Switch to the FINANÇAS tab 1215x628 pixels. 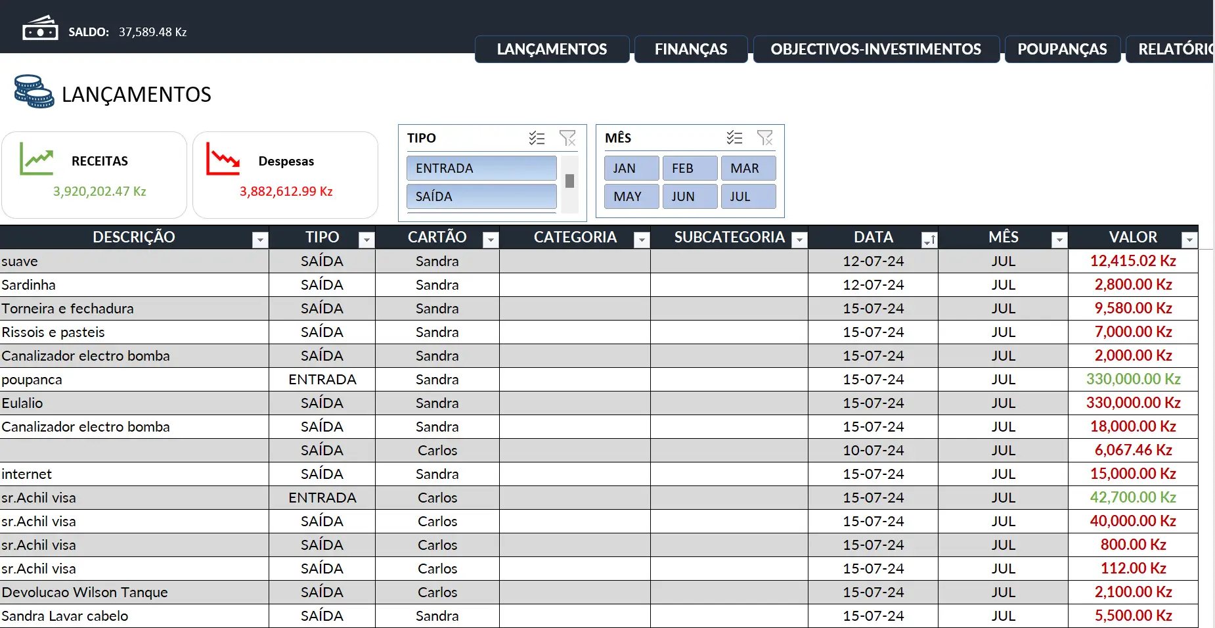pyautogui.click(x=690, y=49)
